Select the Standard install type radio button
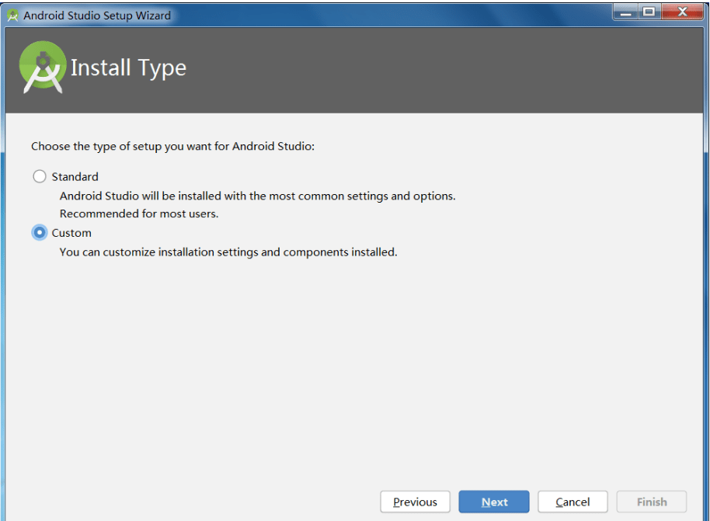This screenshot has width=710, height=521. coord(40,176)
